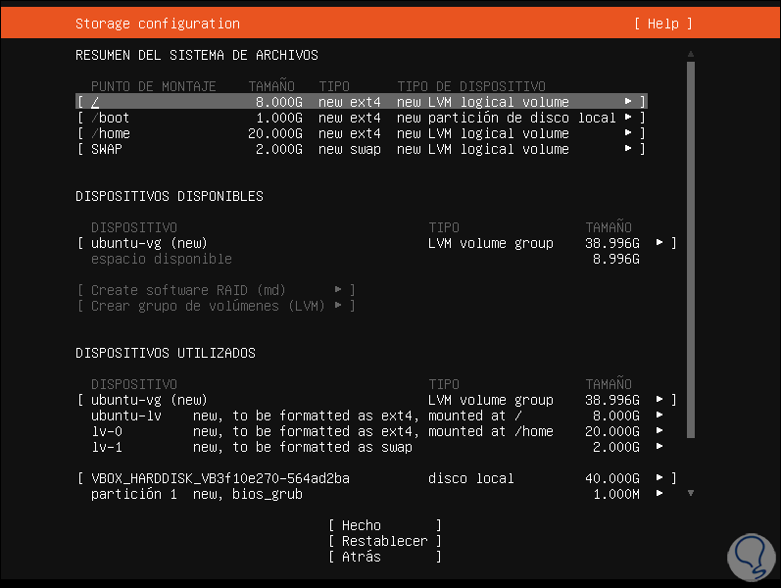Click Create software RAID (md) option
Image resolution: width=781 pixels, height=588 pixels.
(x=216, y=290)
